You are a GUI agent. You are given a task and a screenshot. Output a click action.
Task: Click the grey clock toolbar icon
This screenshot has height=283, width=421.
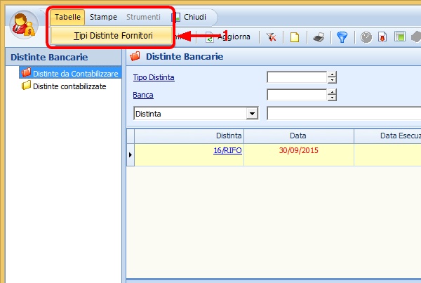[x=366, y=37]
